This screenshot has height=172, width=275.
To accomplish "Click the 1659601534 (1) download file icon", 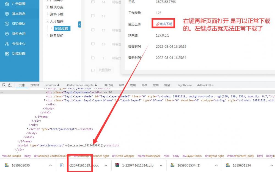I will coord(172,165).
